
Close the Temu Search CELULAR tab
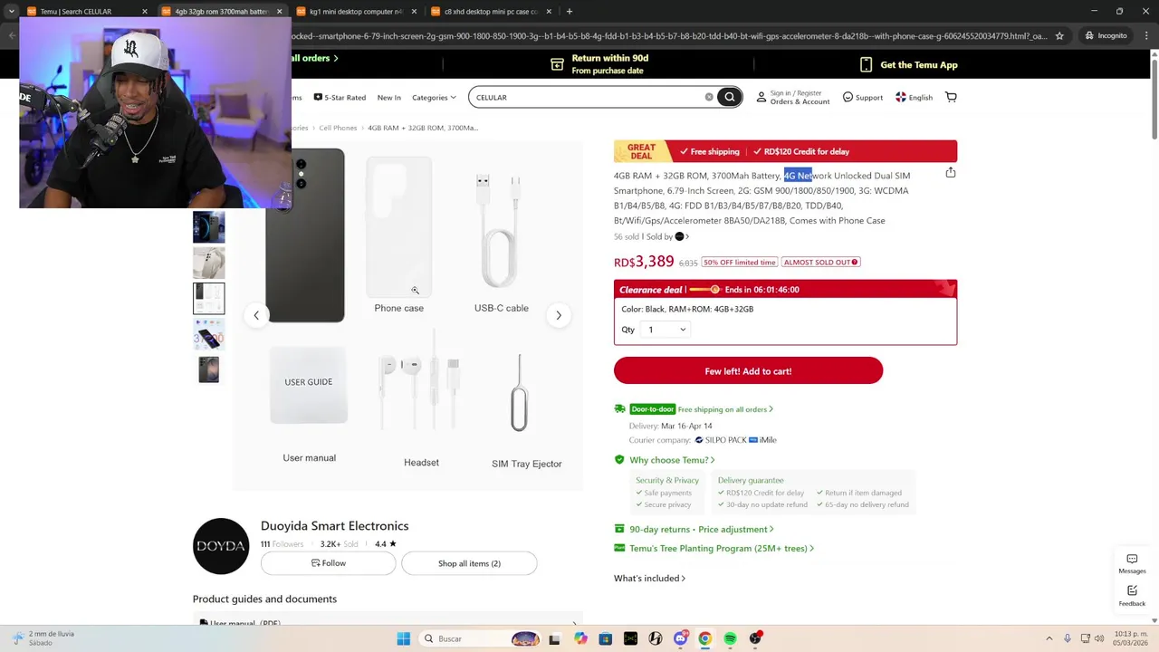coord(144,12)
